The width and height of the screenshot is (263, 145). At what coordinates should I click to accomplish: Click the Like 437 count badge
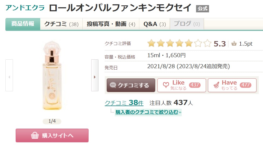194,85
